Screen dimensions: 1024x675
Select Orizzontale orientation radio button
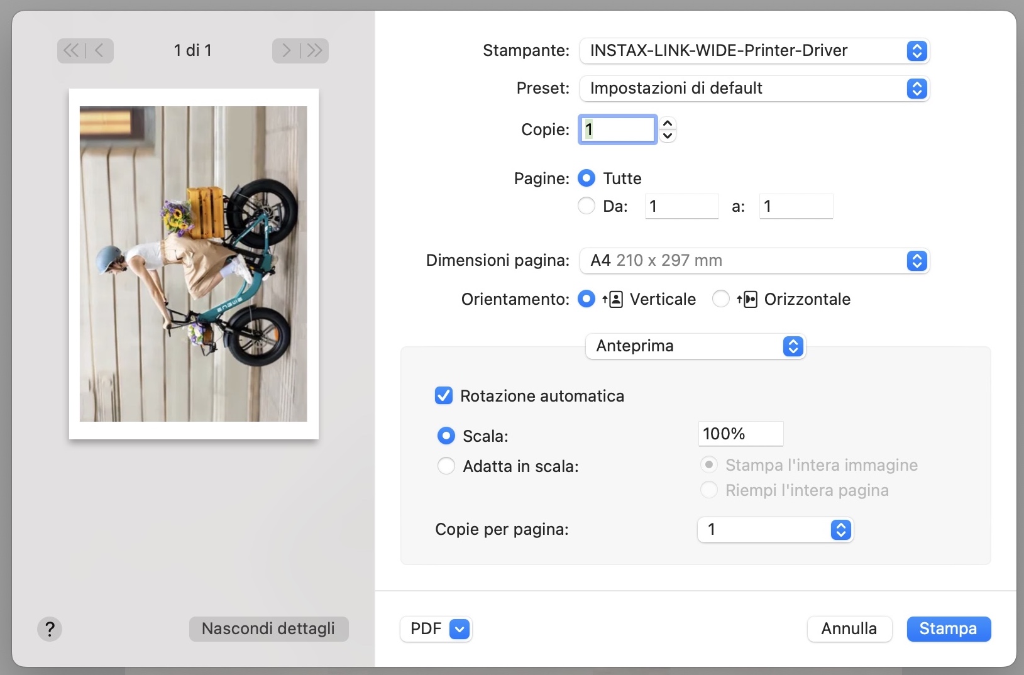click(721, 299)
